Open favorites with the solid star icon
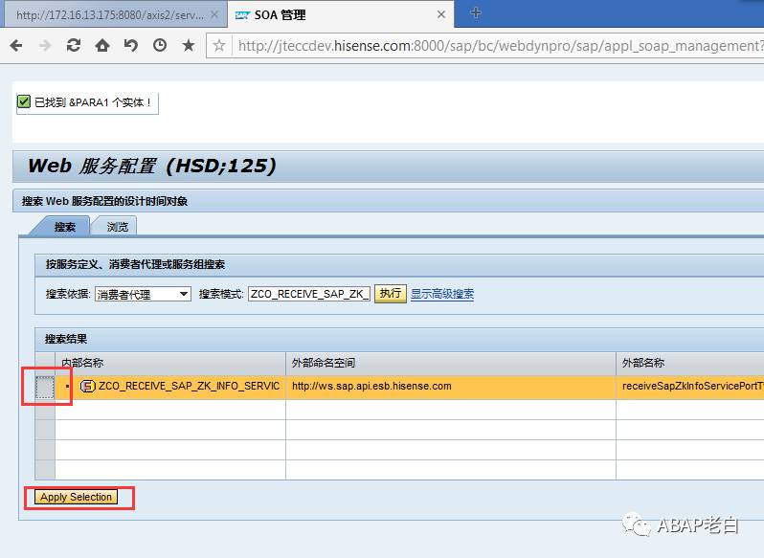Viewport: 764px width, 558px height. coord(189,46)
